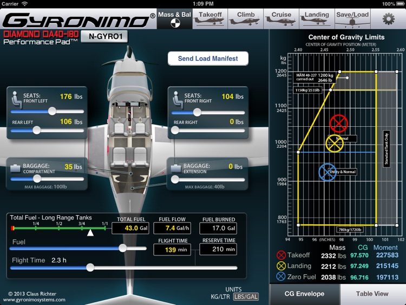Tap the MÄM 40-227 1200 kg chart label
The image size is (406, 305).
315,77
